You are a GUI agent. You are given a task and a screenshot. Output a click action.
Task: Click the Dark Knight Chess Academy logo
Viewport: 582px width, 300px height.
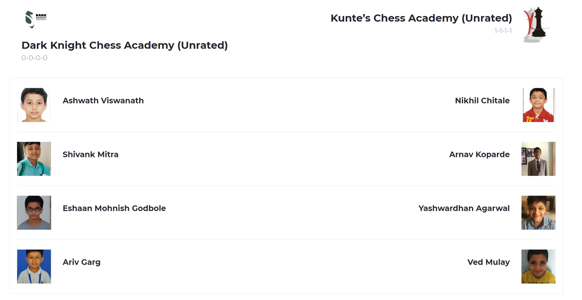pos(35,19)
